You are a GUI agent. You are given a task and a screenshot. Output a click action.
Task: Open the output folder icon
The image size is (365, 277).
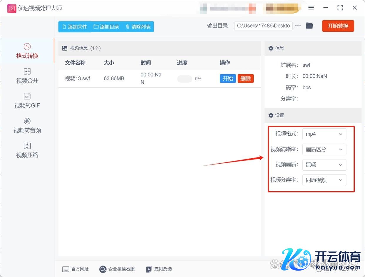(x=309, y=26)
